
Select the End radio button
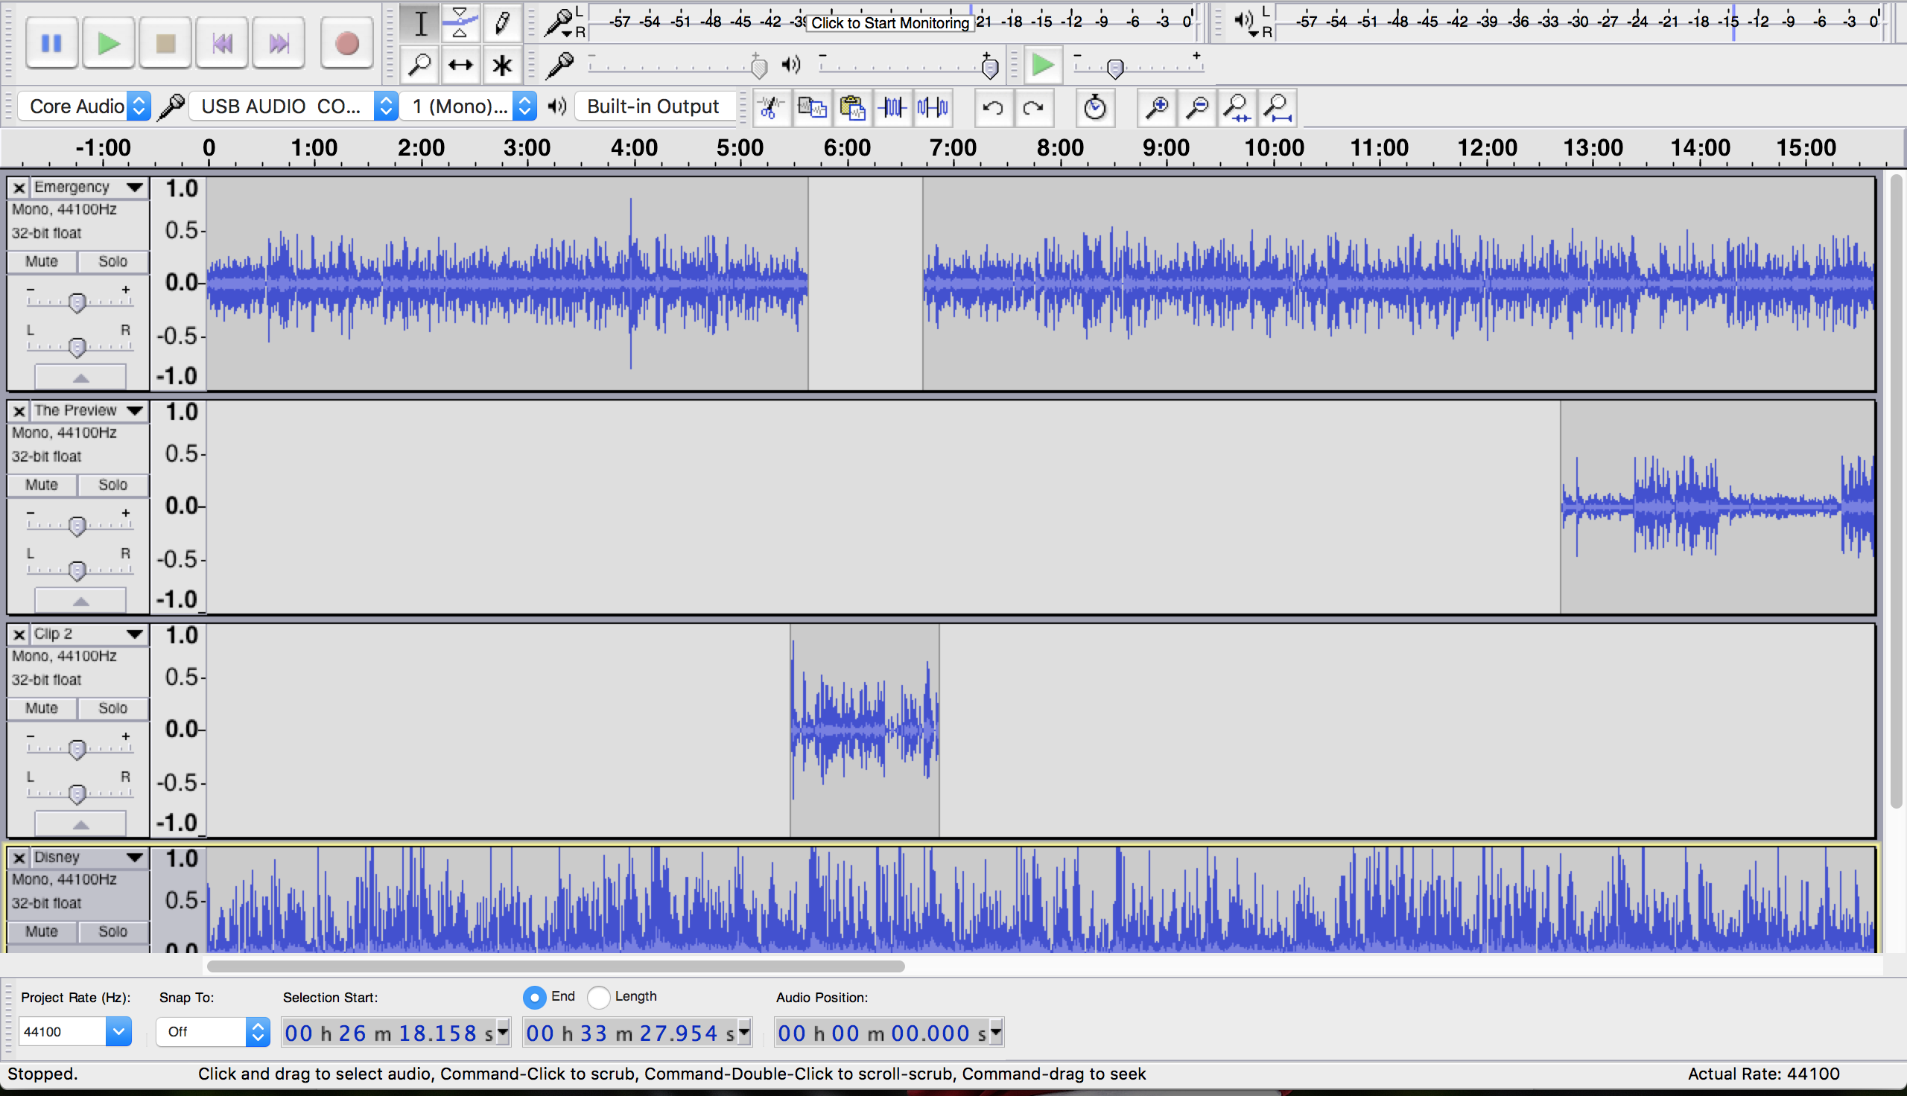tap(534, 998)
